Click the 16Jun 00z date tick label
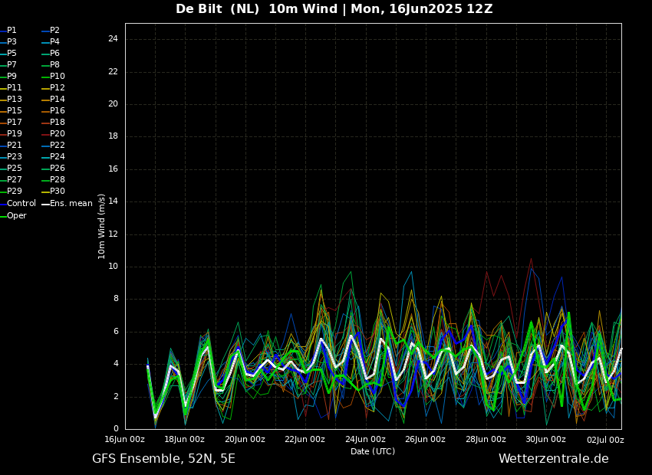652x475 pixels. coord(124,440)
